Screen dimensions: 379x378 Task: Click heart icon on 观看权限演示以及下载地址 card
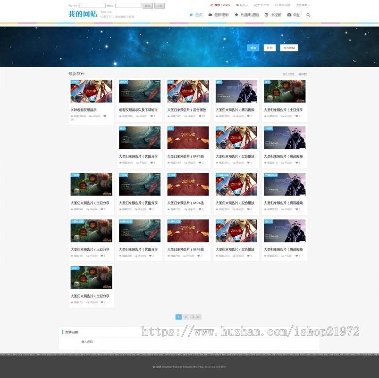click(x=152, y=116)
